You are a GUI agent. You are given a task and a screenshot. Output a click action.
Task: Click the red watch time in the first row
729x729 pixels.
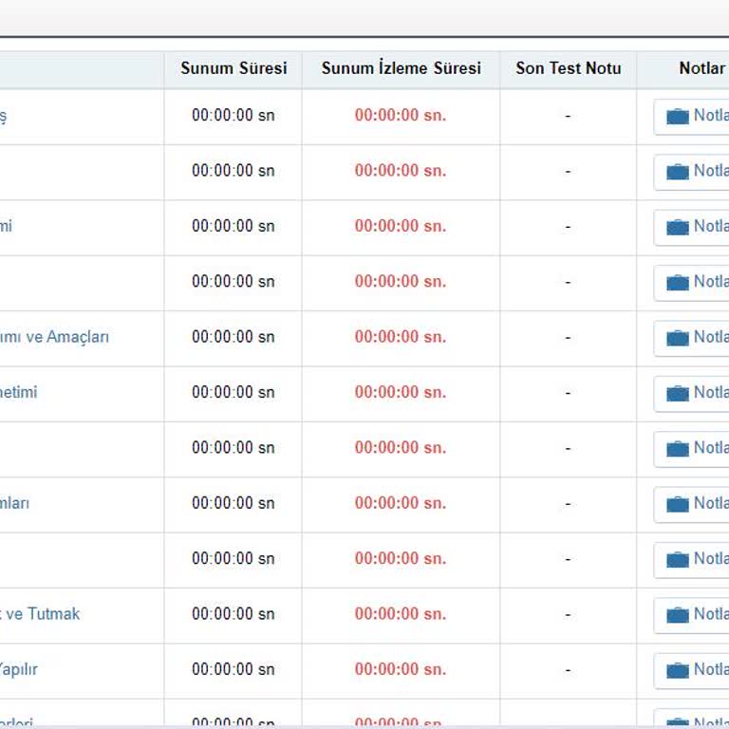click(x=400, y=116)
